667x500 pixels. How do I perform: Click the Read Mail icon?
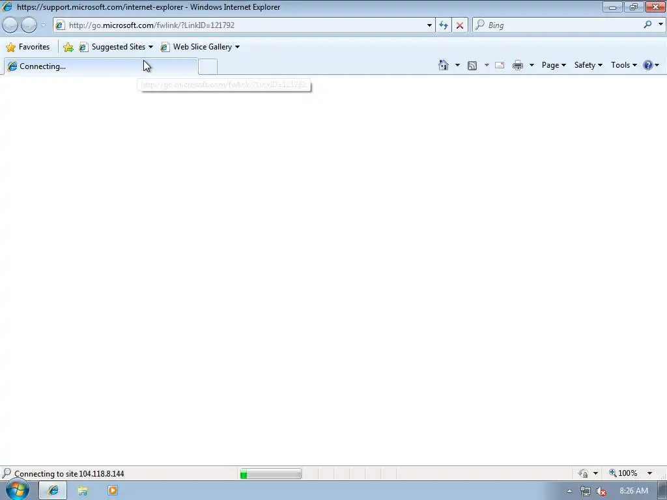(500, 66)
